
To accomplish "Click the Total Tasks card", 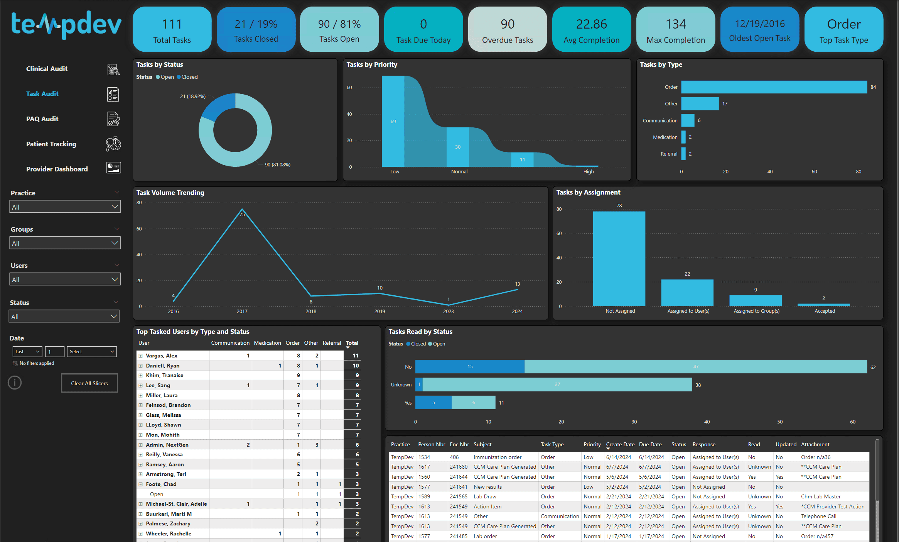I will 172,29.
